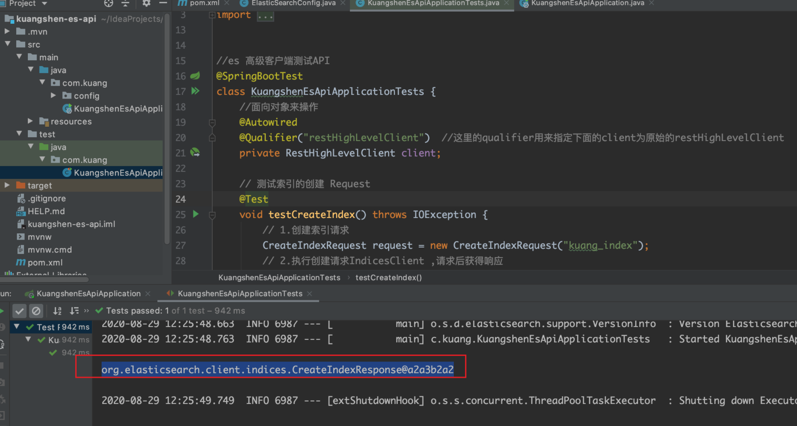Screen dimensions: 797x426
Task: Click IOException in method signature
Action: pos(444,215)
